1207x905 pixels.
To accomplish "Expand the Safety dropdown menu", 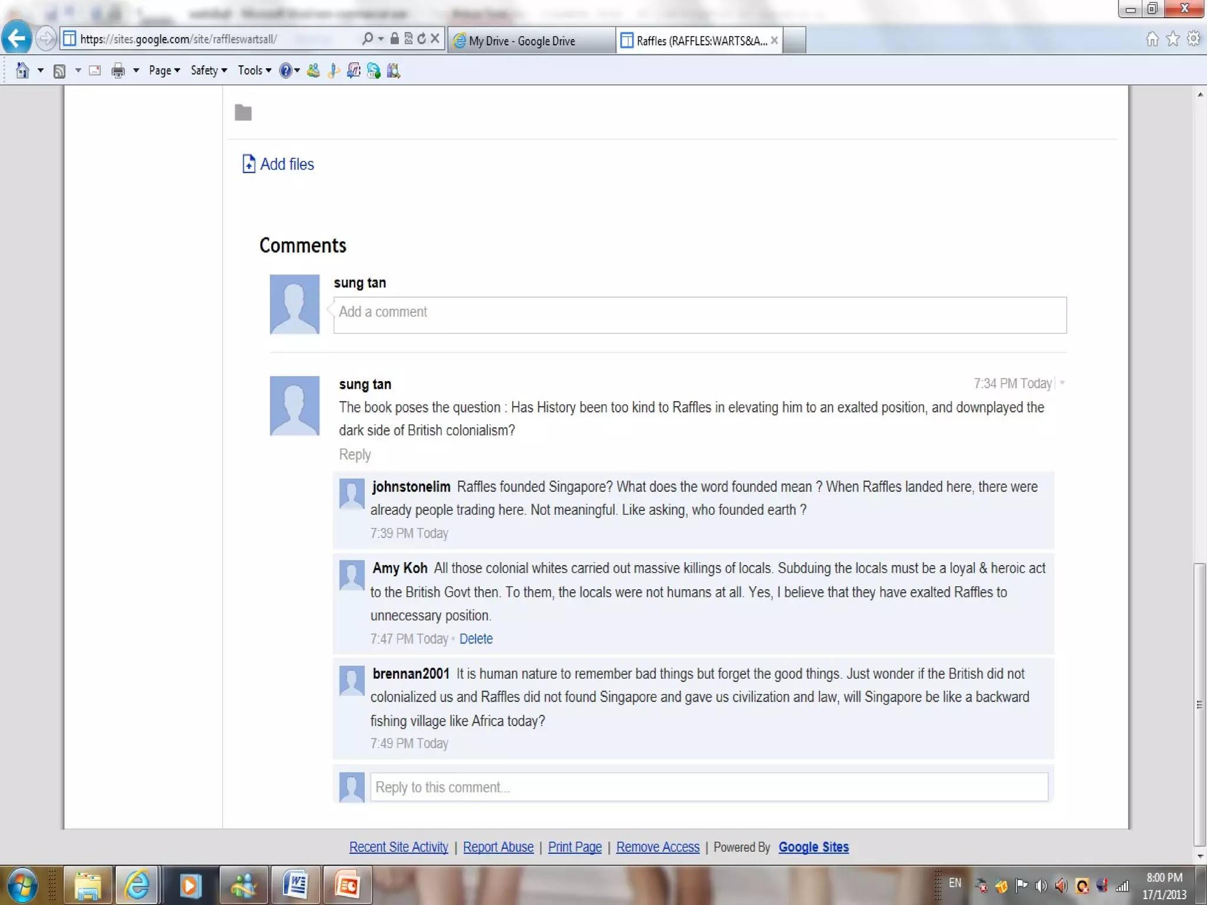I will click(x=209, y=71).
